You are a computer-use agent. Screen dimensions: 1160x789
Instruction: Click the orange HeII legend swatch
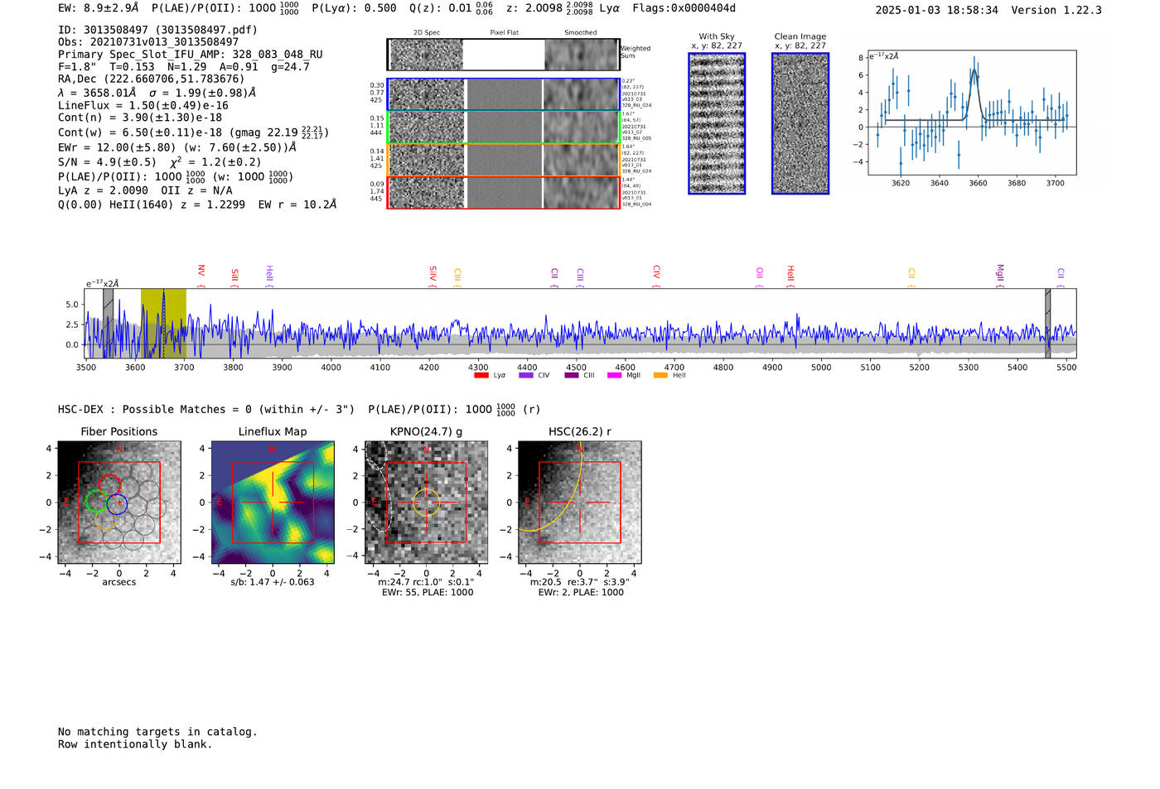(660, 376)
